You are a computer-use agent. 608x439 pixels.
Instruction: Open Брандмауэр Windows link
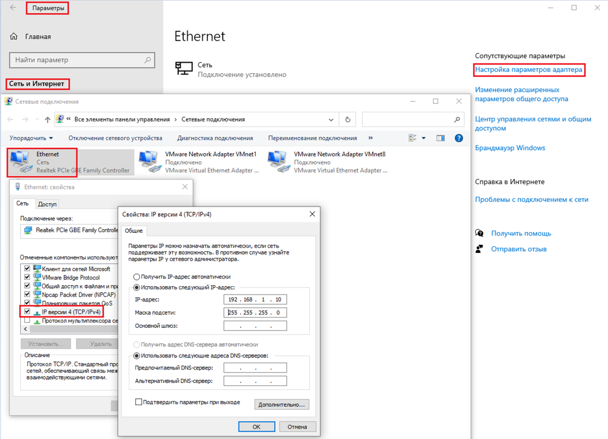click(510, 148)
